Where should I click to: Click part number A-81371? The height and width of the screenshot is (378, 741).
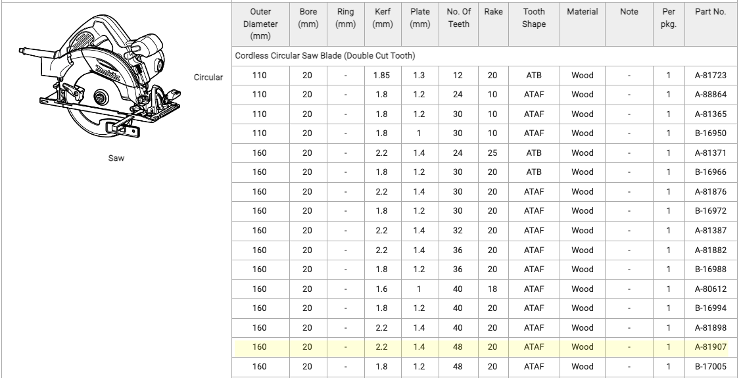tap(710, 153)
